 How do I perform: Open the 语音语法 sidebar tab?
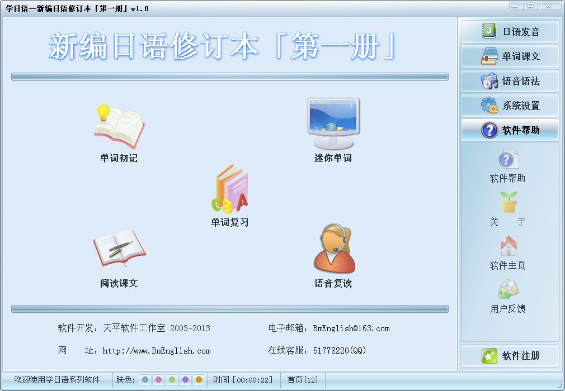510,81
